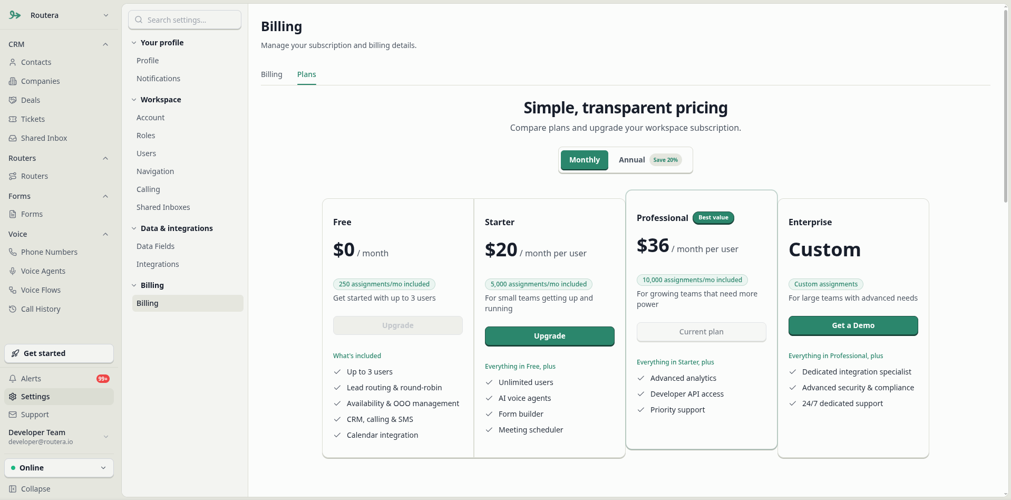Viewport: 1011px width, 500px height.
Task: Click the Get started button
Action: (59, 353)
